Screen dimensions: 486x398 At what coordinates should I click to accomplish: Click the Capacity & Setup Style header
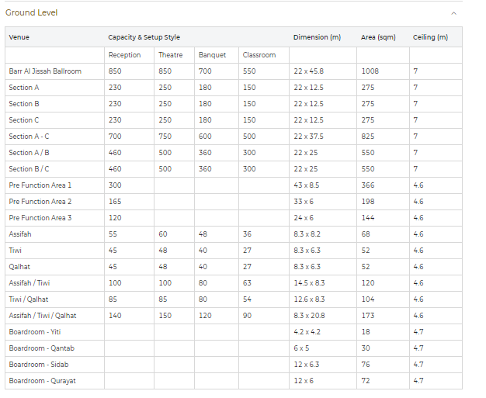(144, 37)
